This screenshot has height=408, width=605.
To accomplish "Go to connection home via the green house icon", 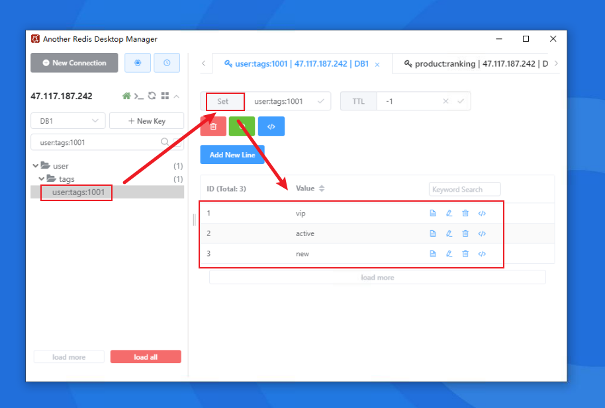I will 126,96.
